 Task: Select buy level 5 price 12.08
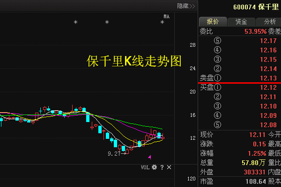[x=268, y=125]
